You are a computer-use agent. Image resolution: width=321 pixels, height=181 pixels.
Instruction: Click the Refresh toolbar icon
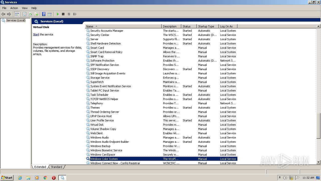coord(30,14)
